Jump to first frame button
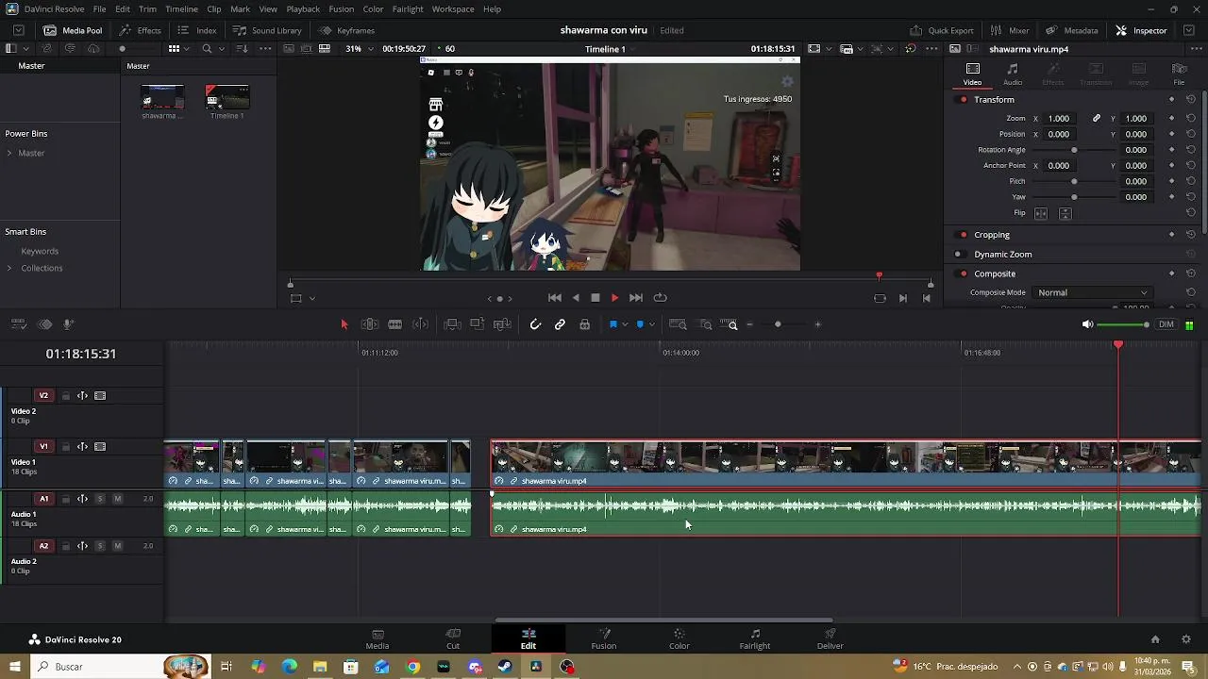Screen dimensions: 1208x679 (555, 298)
